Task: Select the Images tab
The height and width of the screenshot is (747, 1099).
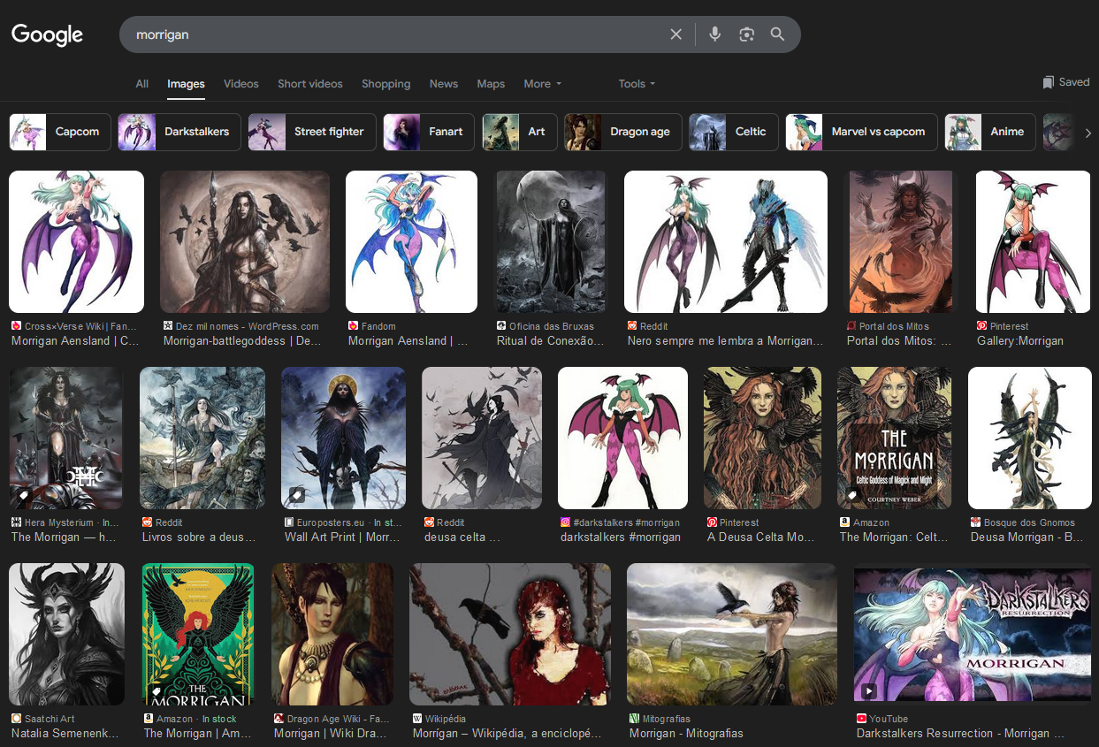Action: 186,84
